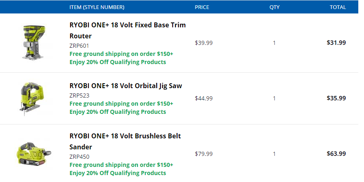364x182 pixels.
Task: Select the $31.99 Trim Router total
Action: tap(336, 43)
